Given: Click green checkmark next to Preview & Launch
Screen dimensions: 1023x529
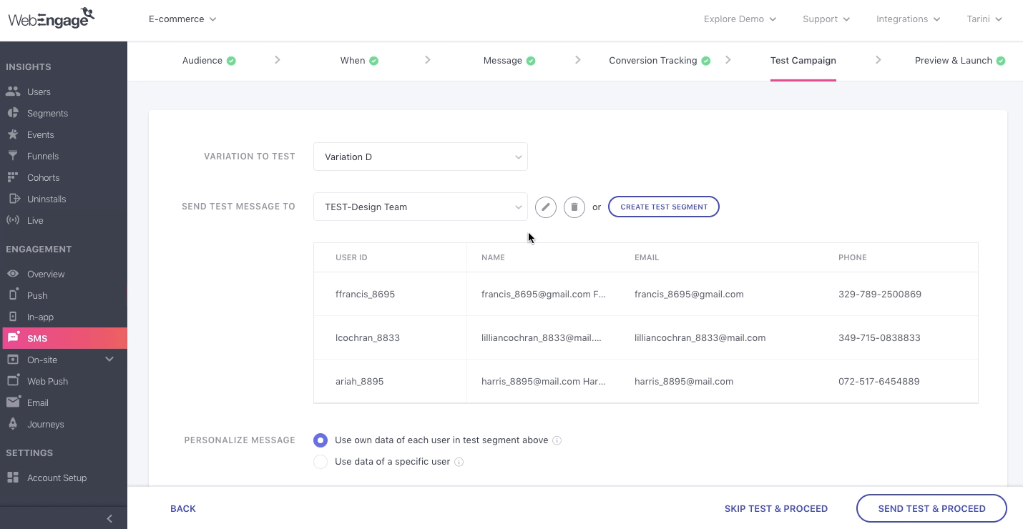Looking at the screenshot, I should tap(1001, 61).
